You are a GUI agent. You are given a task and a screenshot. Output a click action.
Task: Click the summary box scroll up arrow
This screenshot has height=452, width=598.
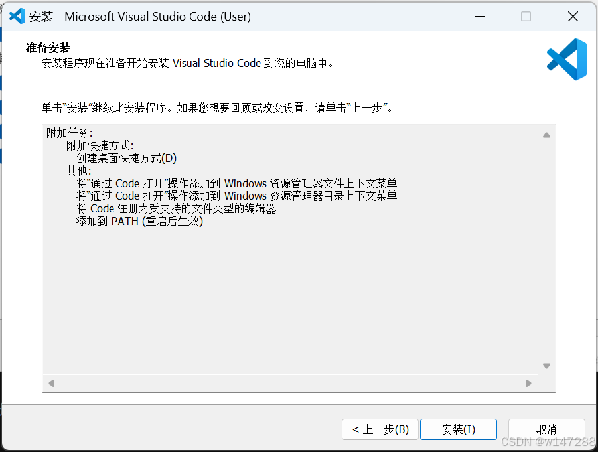[x=546, y=135]
